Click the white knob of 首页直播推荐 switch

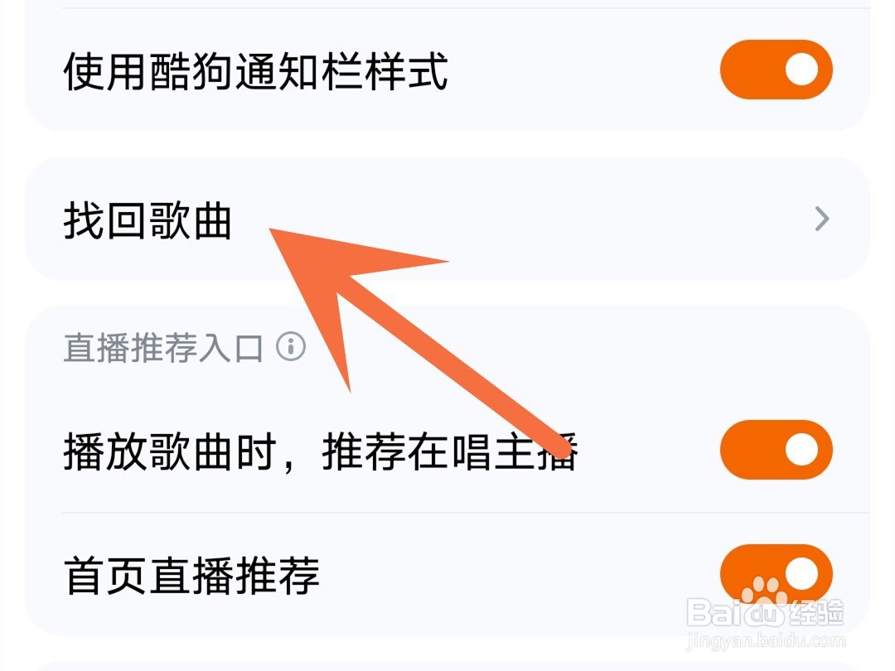(802, 573)
